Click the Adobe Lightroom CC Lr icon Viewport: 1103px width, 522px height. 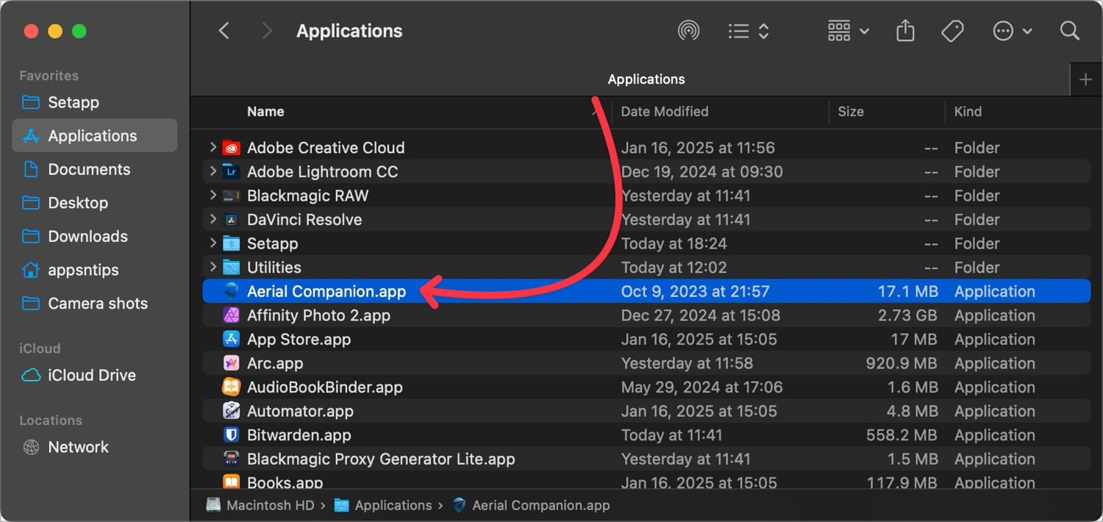coord(232,172)
